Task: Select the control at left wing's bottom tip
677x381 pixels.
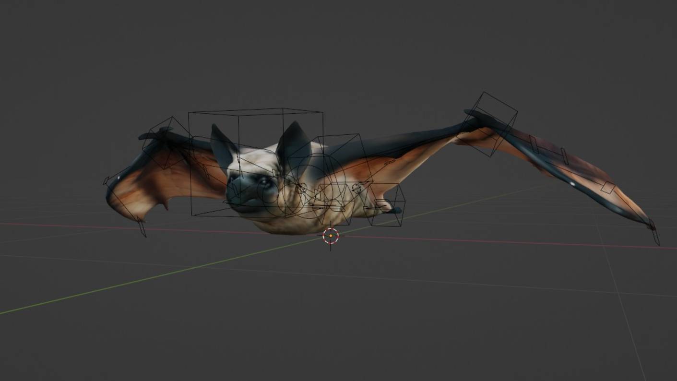Action: (x=142, y=227)
